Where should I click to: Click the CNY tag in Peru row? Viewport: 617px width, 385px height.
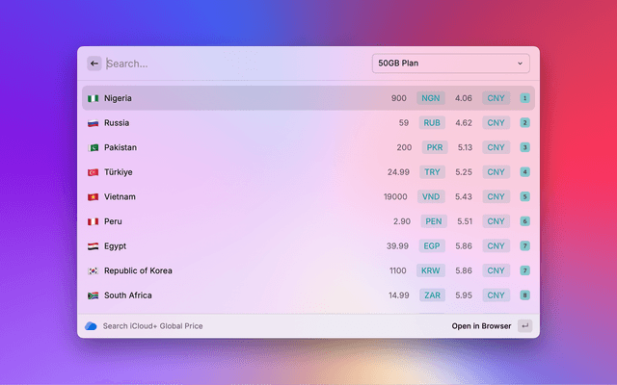pos(496,221)
